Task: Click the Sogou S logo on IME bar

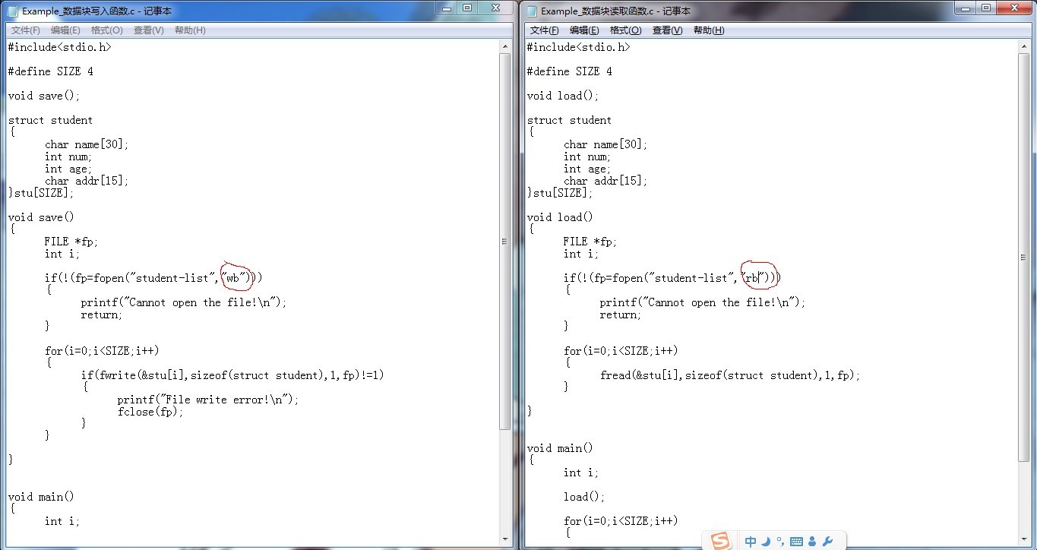Action: point(719,541)
